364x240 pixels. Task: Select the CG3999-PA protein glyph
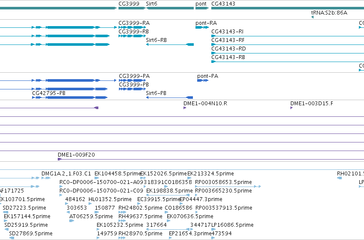tap(132, 80)
